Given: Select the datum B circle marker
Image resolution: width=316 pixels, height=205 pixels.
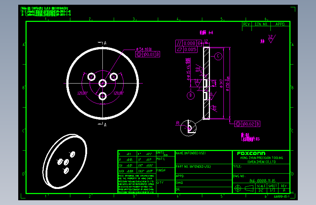Looking at the screenshot, I should click(191, 95).
